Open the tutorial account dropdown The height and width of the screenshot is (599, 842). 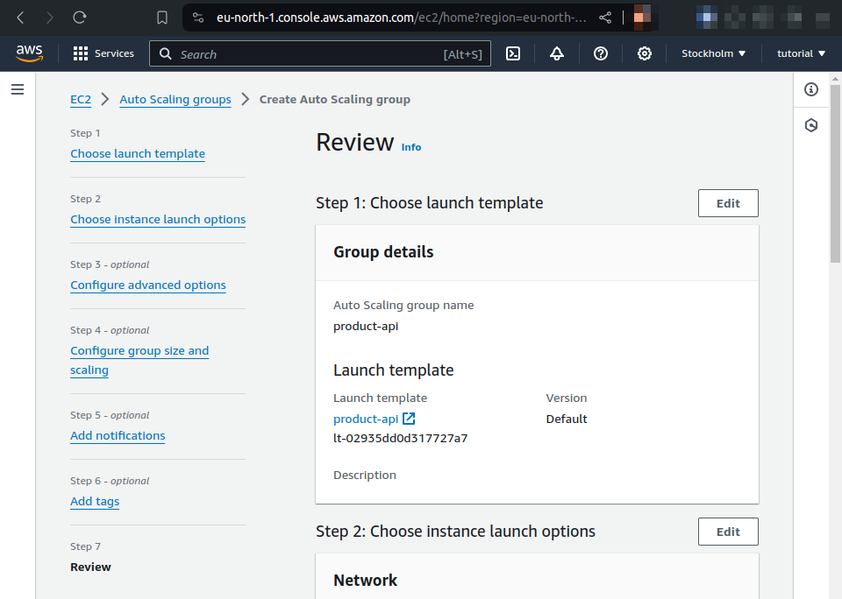[x=801, y=53]
